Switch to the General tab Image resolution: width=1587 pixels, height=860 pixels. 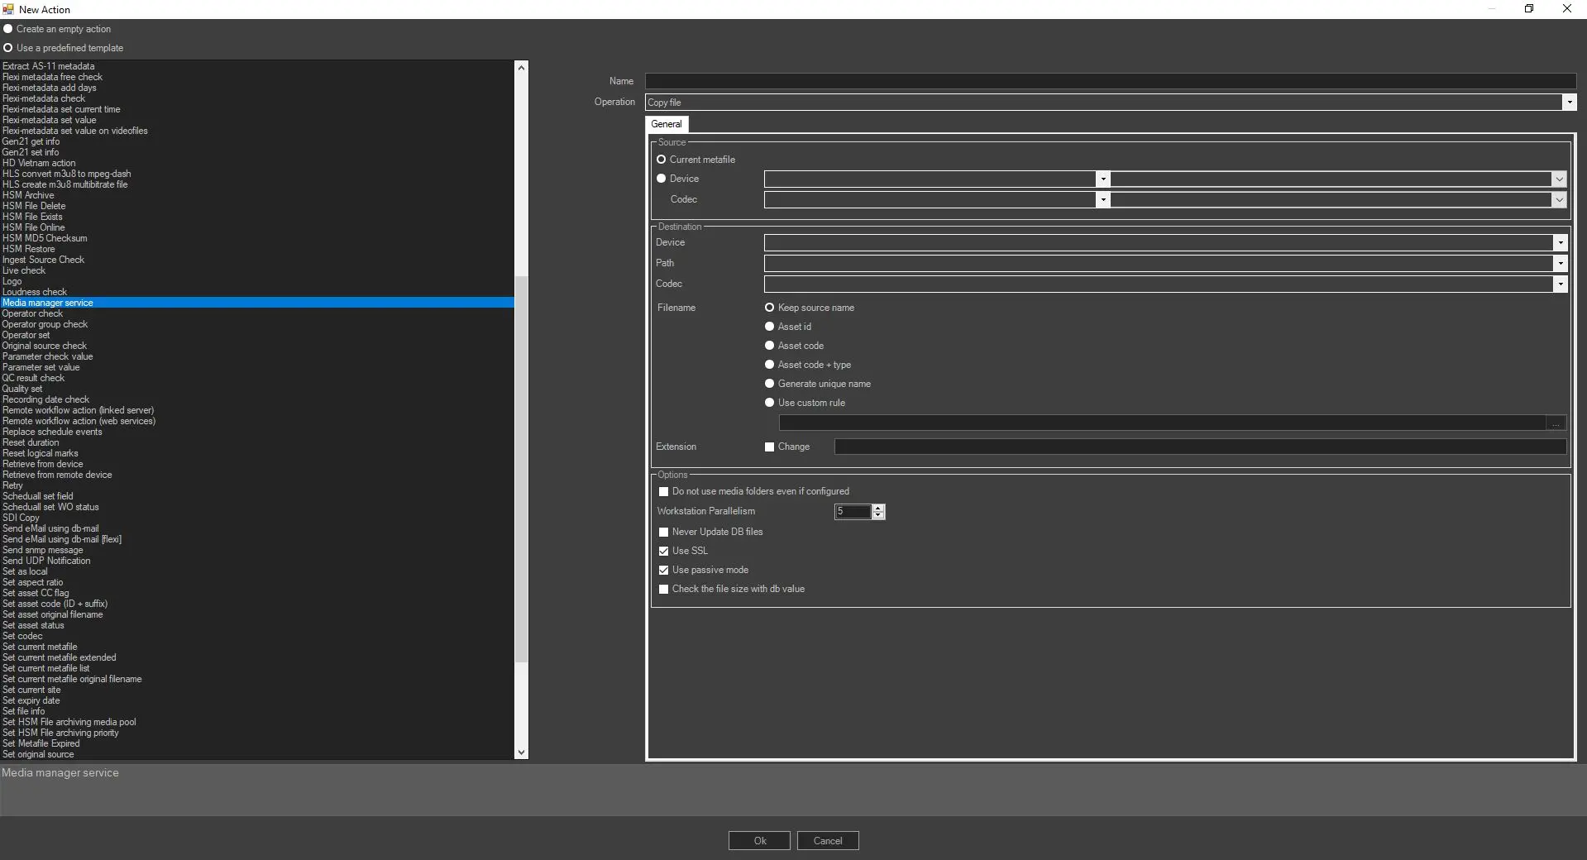click(666, 124)
